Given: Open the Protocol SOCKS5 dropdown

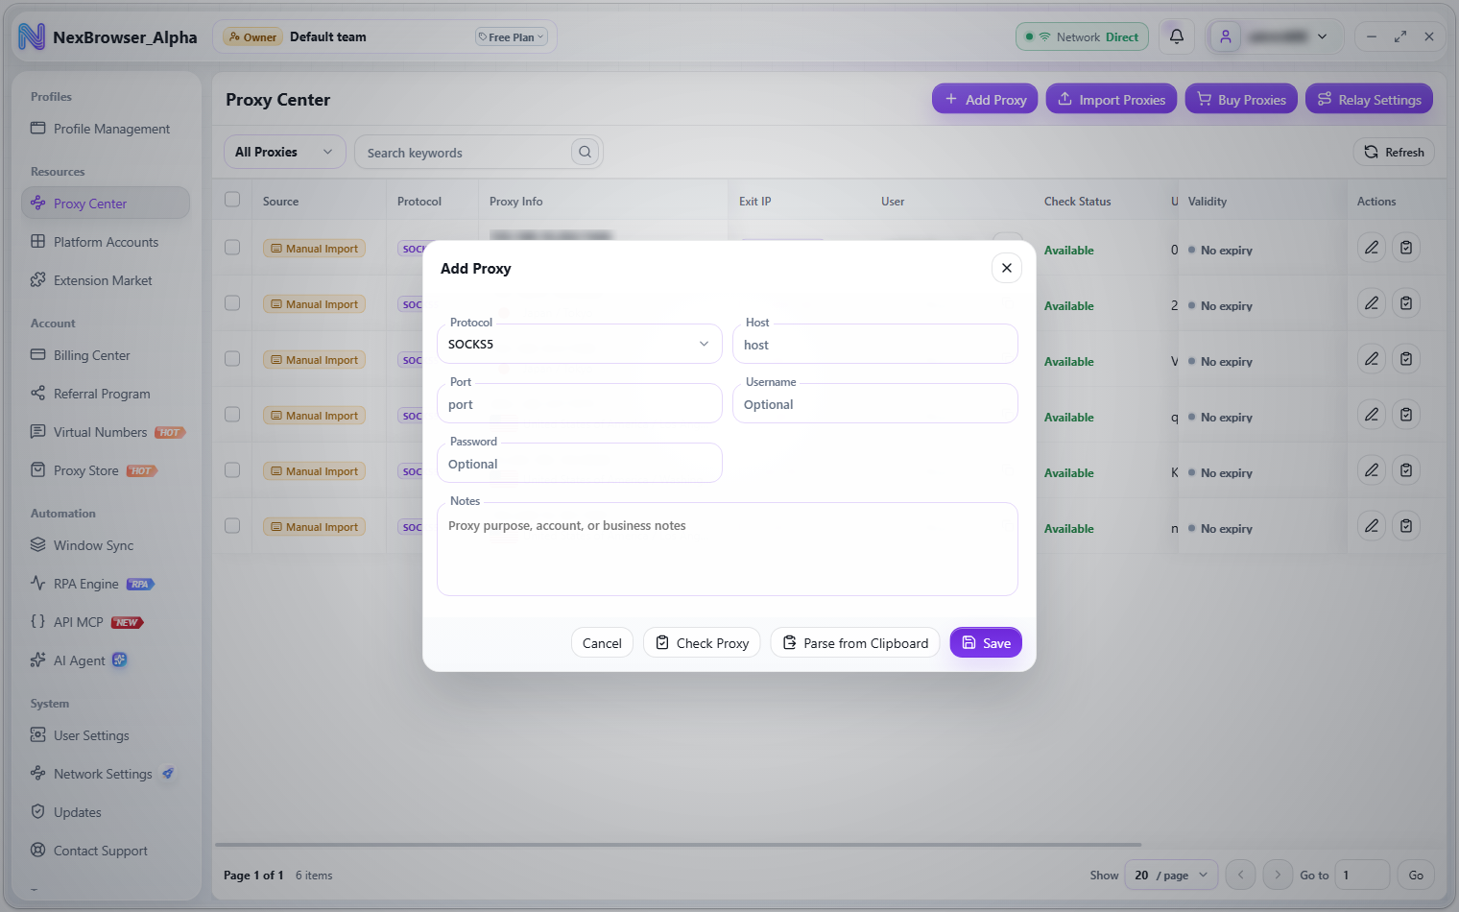Looking at the screenshot, I should pos(580,344).
